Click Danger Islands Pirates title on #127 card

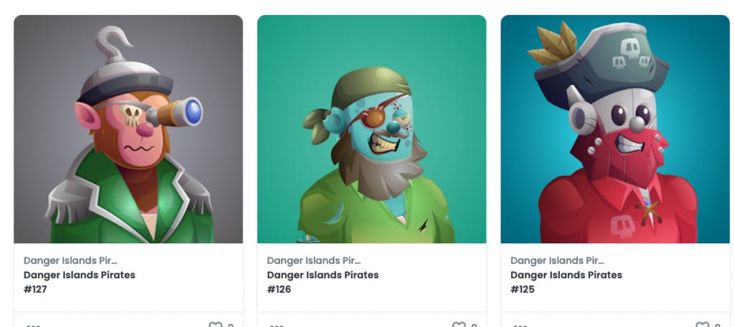[79, 275]
